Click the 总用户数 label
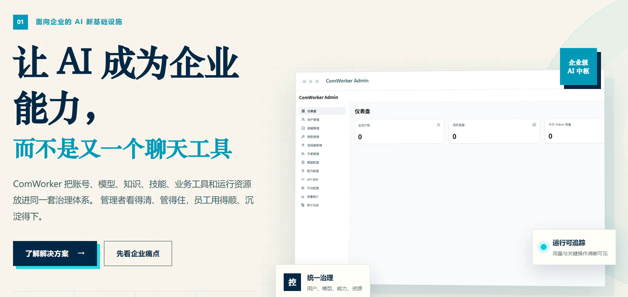Screen dimensions: 628x297 click(x=364, y=125)
